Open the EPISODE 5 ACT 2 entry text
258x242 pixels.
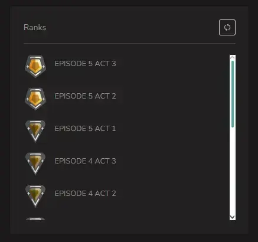pyautogui.click(x=85, y=96)
